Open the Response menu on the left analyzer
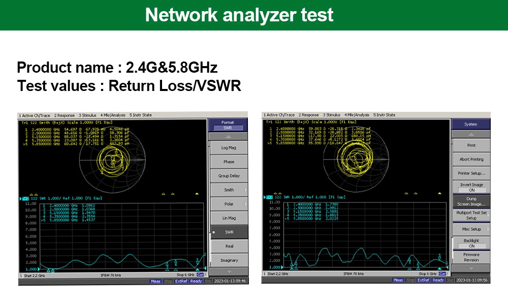 tap(65, 115)
